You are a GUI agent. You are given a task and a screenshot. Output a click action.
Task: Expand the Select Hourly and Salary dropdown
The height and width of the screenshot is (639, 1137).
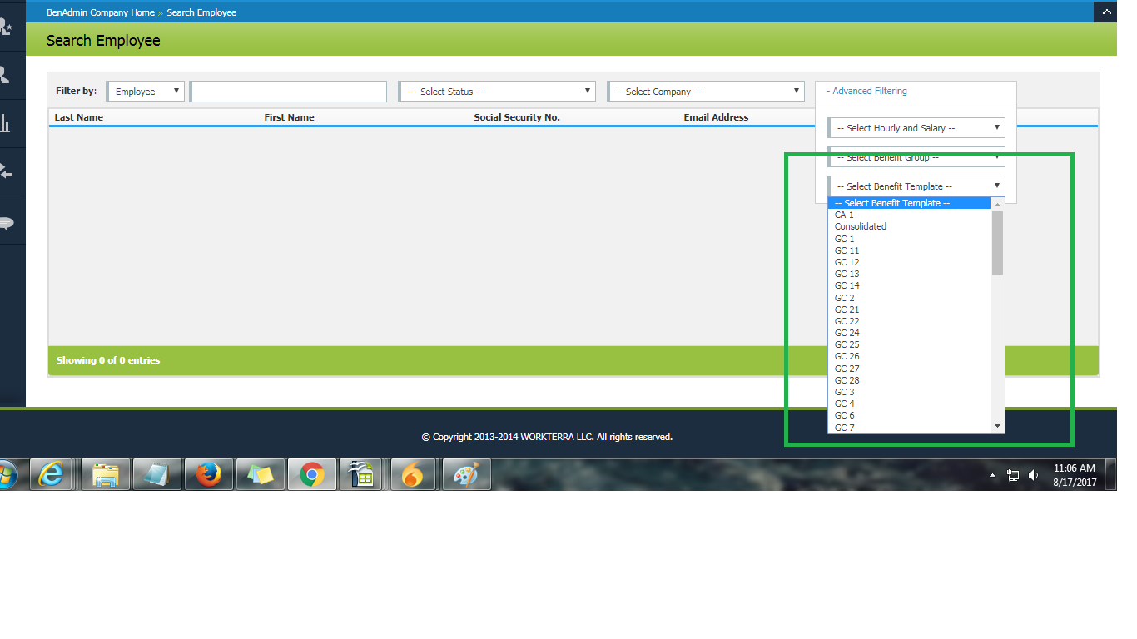point(916,128)
